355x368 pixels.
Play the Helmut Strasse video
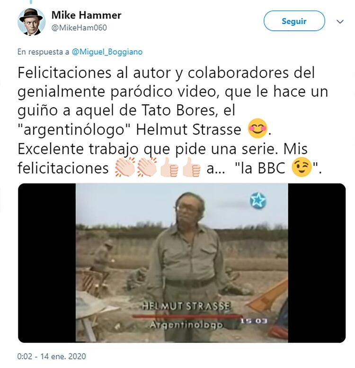tap(182, 263)
